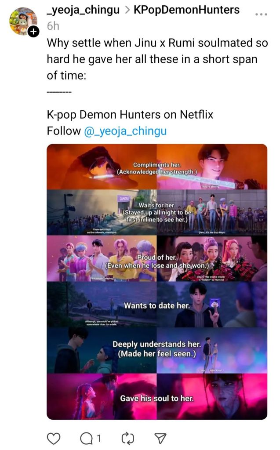This screenshot has width=280, height=450.
Task: Open the "Wants to date her" panel
Action: coord(157,305)
